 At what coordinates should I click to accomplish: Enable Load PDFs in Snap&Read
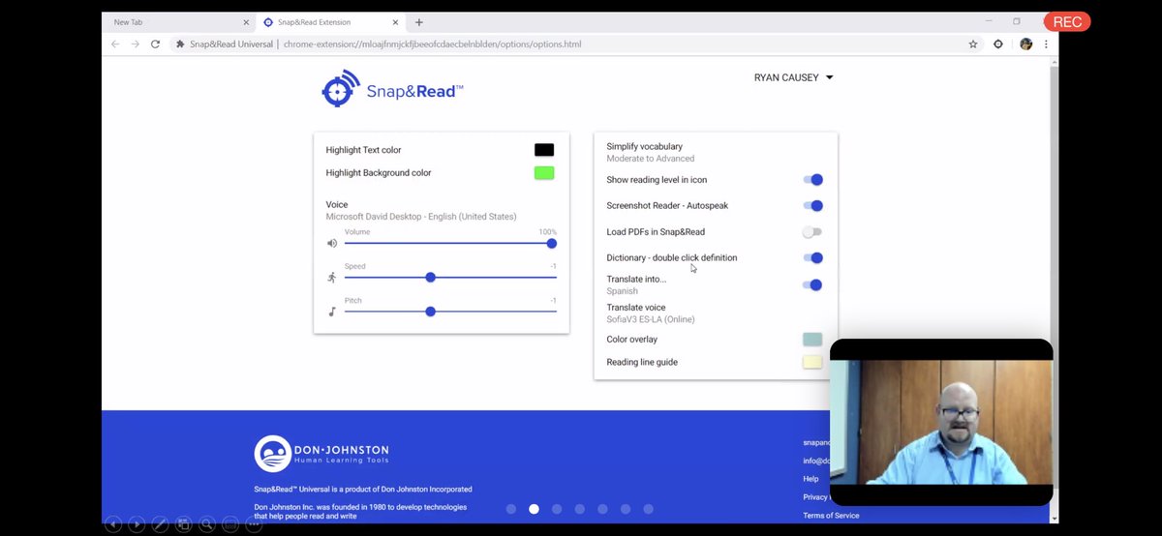[x=811, y=232]
